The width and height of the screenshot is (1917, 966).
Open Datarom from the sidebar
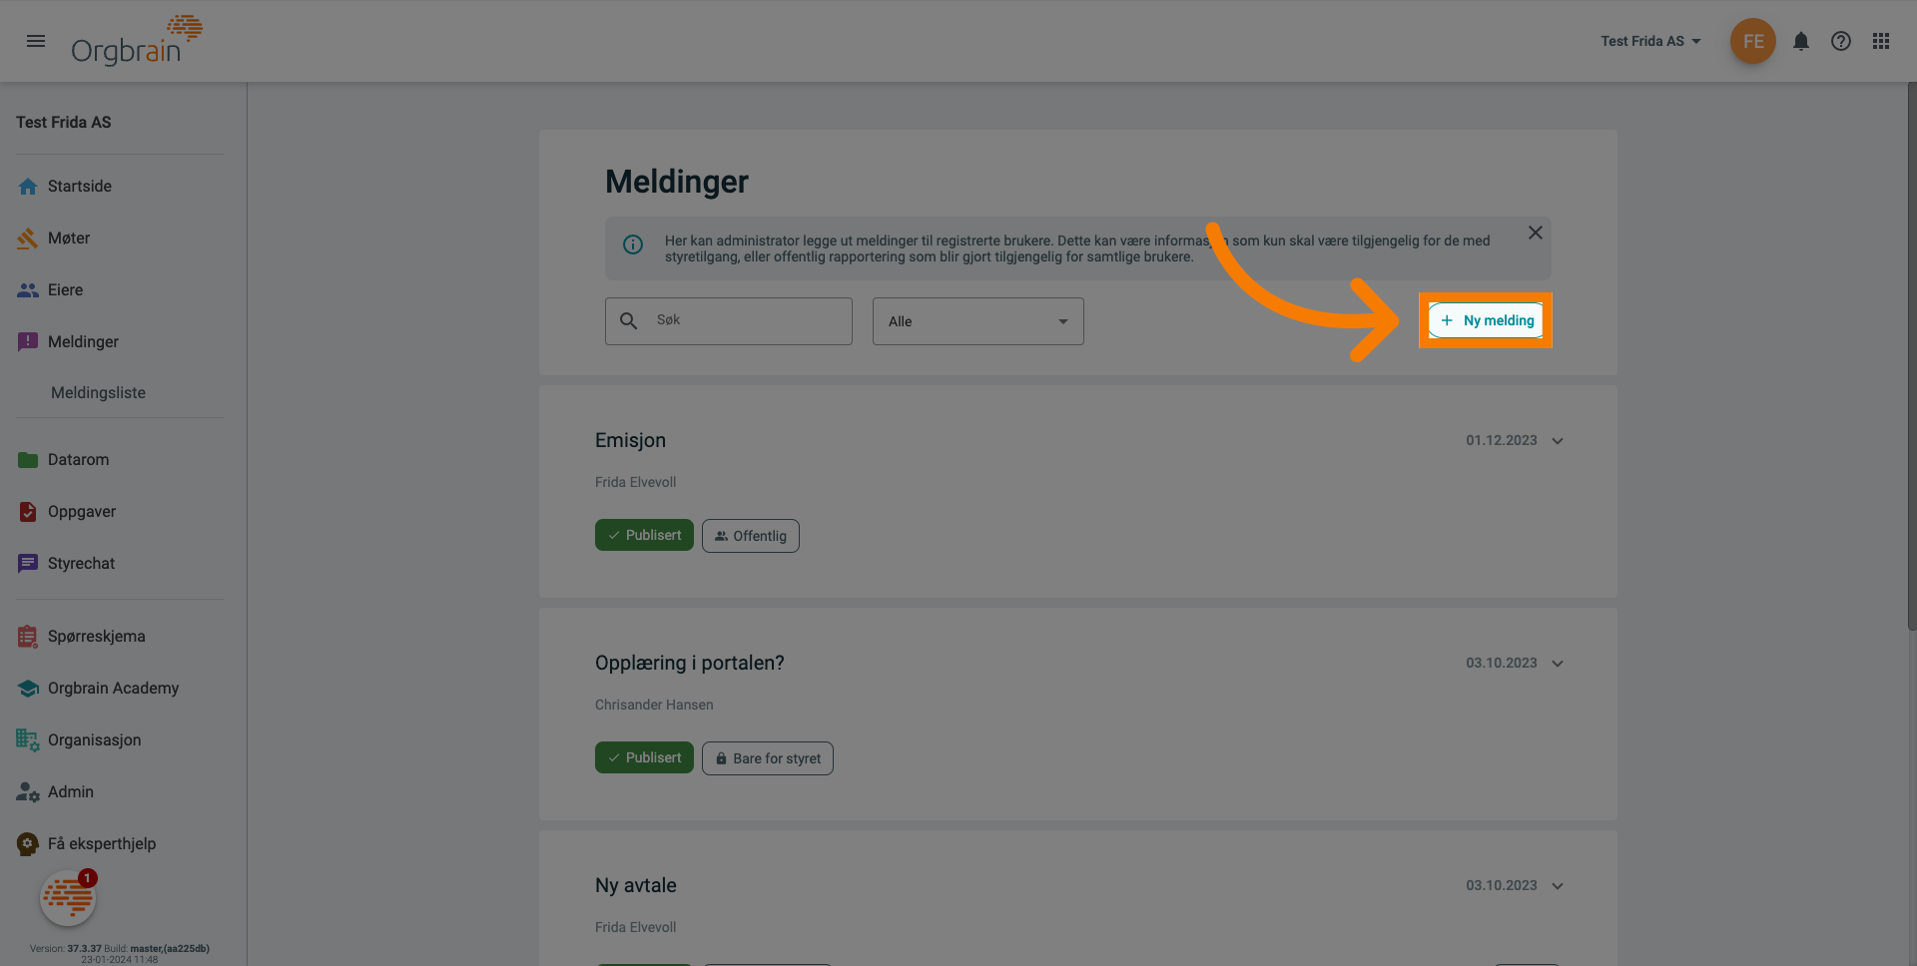point(78,460)
